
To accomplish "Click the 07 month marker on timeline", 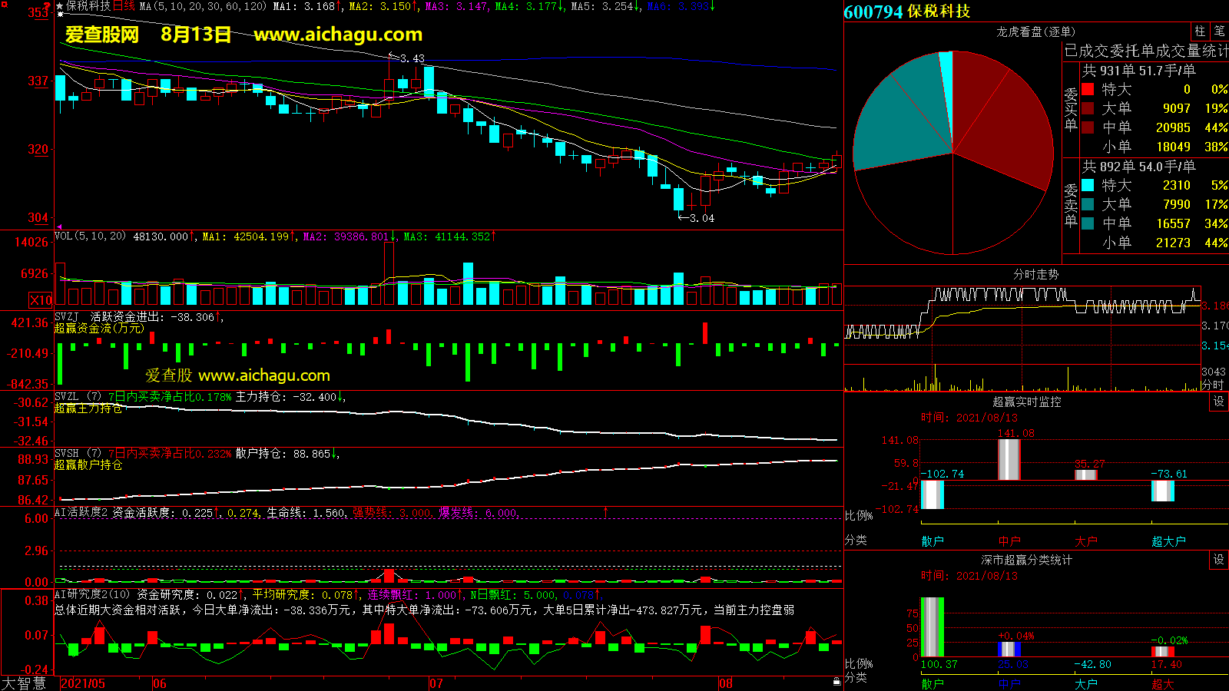I will (x=436, y=683).
